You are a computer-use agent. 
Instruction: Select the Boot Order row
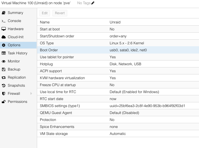point(118,50)
